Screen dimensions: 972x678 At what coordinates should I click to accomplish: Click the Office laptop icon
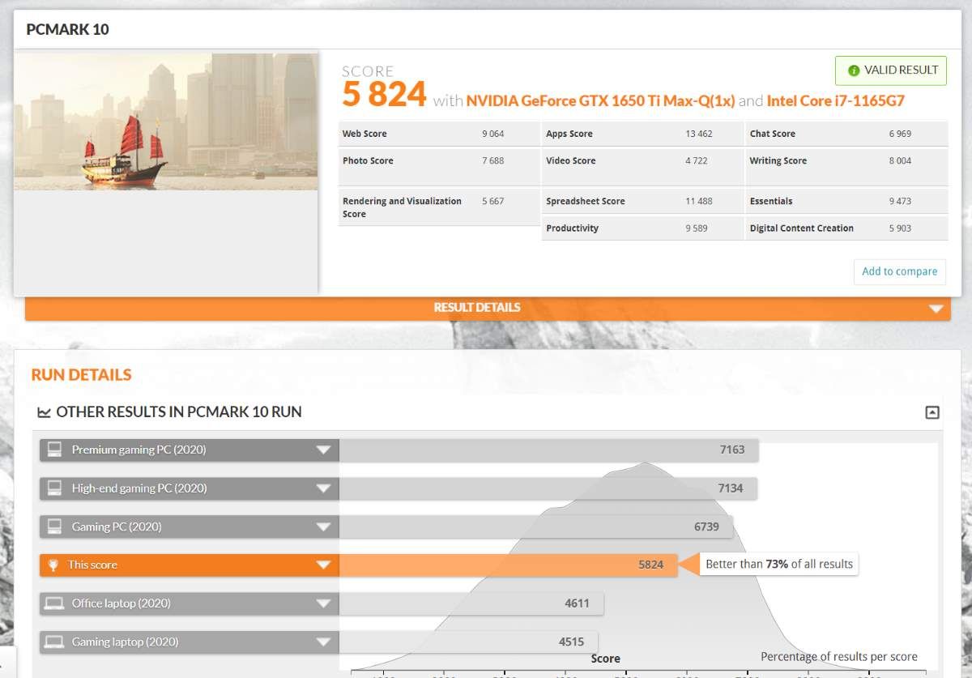tap(54, 603)
